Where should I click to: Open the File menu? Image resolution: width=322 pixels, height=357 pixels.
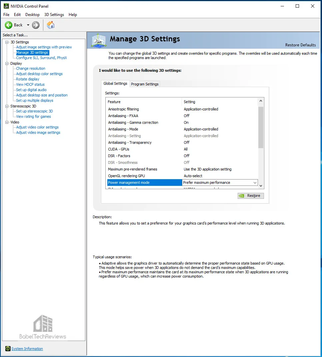6,15
